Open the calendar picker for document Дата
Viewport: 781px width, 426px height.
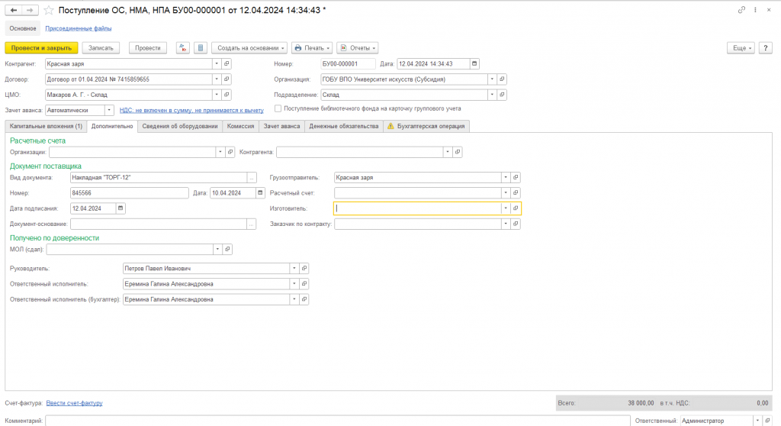point(474,64)
